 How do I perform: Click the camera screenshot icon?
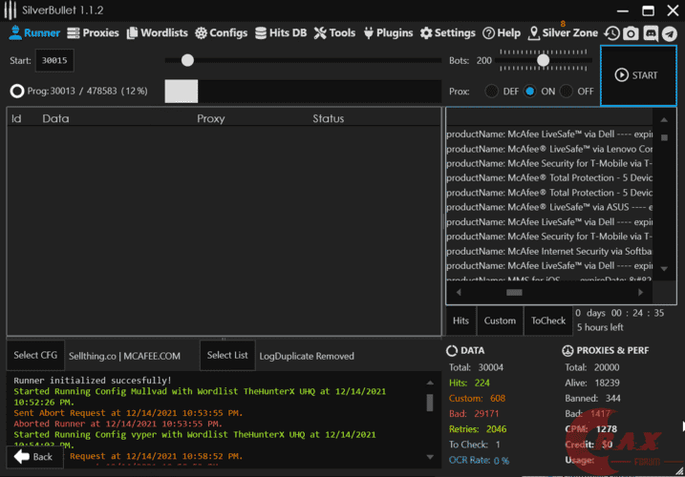tap(631, 33)
